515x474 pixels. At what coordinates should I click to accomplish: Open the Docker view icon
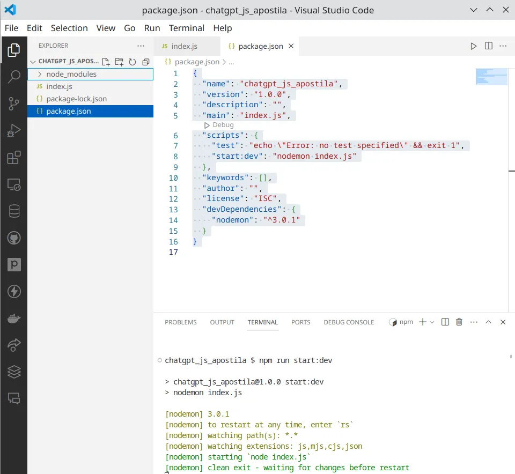14,319
